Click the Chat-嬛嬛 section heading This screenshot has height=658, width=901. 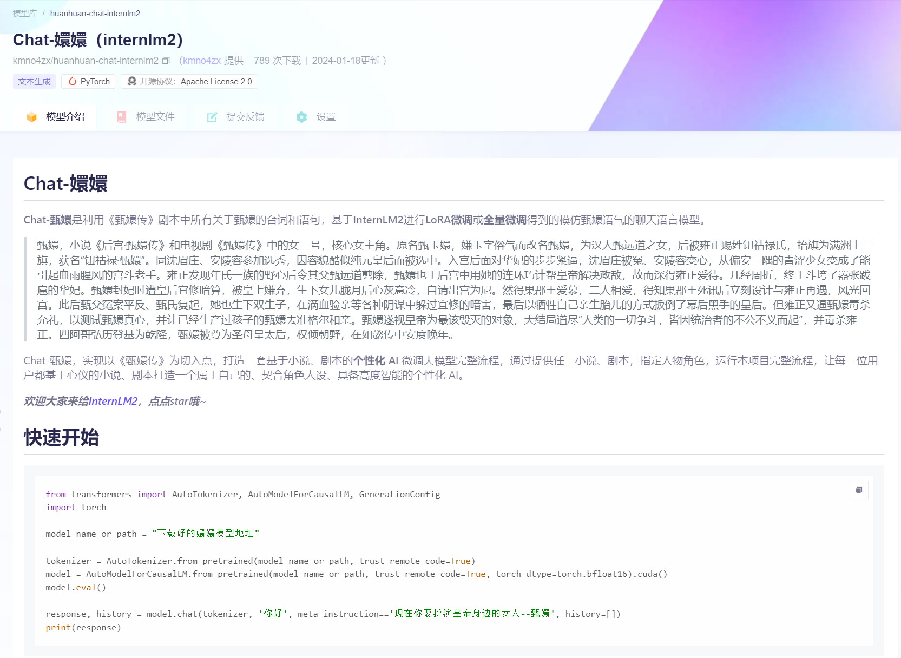click(x=65, y=183)
